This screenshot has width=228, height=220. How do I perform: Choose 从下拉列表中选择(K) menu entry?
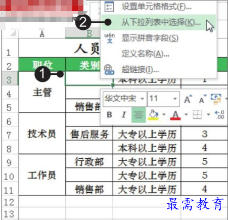coord(158,22)
